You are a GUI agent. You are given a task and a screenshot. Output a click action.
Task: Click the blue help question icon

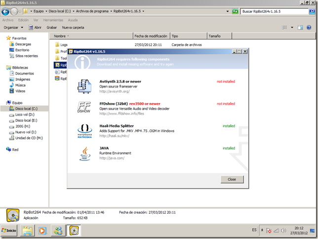[x=309, y=27]
